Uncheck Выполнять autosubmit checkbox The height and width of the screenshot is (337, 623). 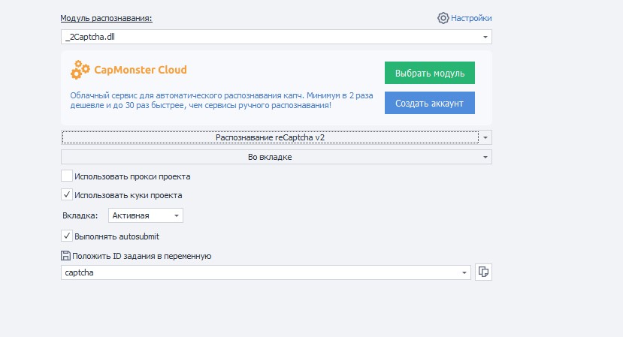point(67,236)
